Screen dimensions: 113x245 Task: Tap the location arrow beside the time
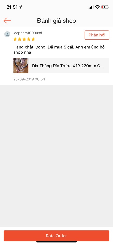(x=20, y=7)
